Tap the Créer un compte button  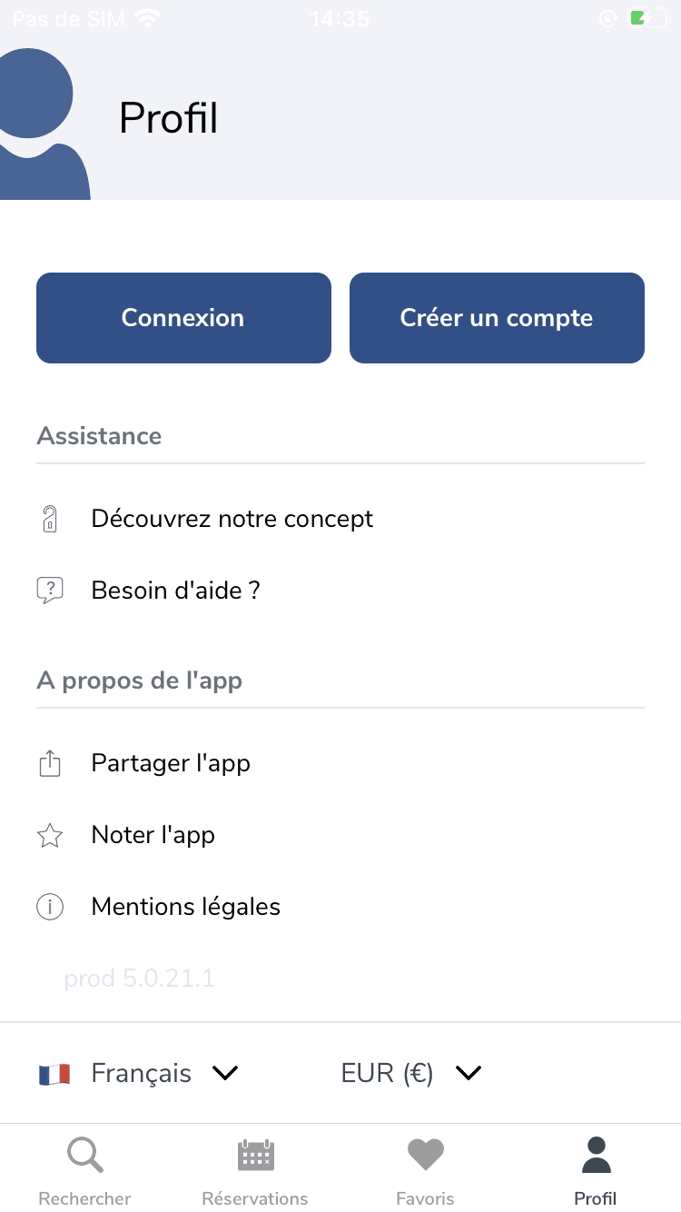point(497,318)
